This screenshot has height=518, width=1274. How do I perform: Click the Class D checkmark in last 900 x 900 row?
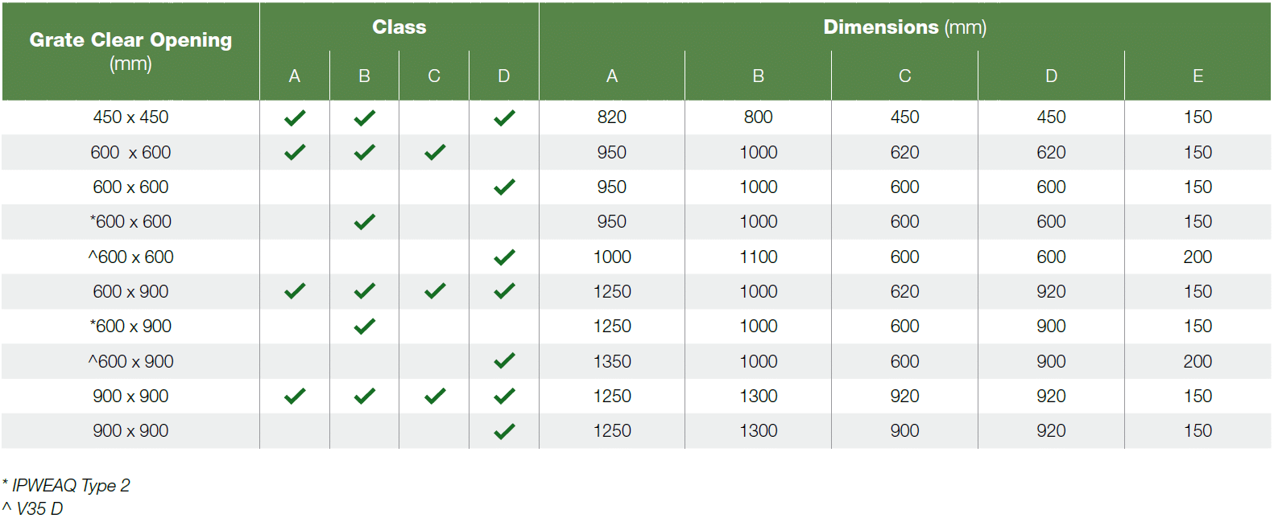(x=504, y=431)
